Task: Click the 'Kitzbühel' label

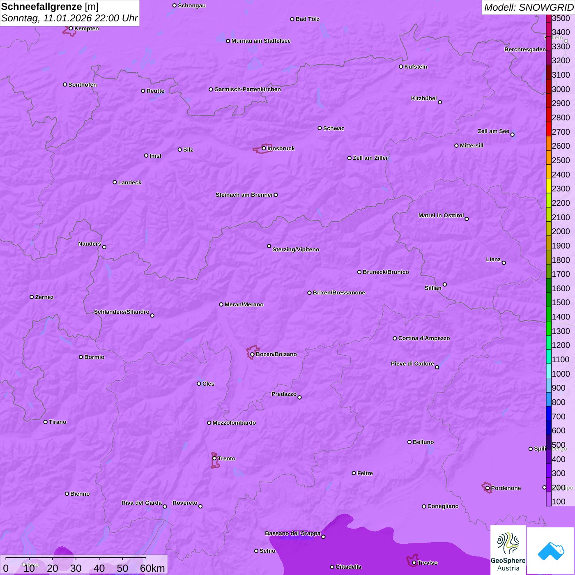Action: pos(424,98)
